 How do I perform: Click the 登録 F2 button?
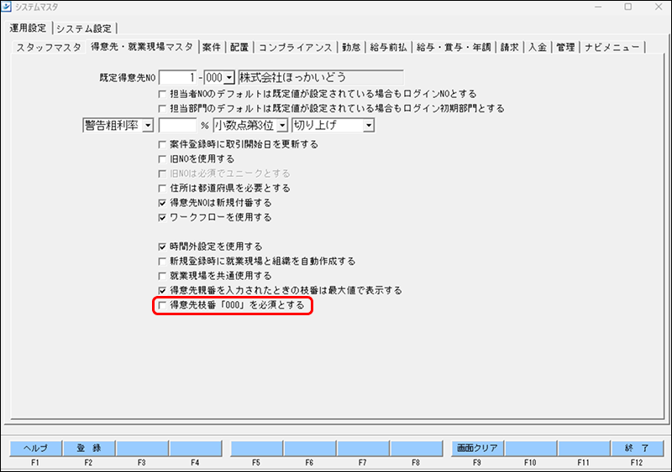pyautogui.click(x=89, y=448)
